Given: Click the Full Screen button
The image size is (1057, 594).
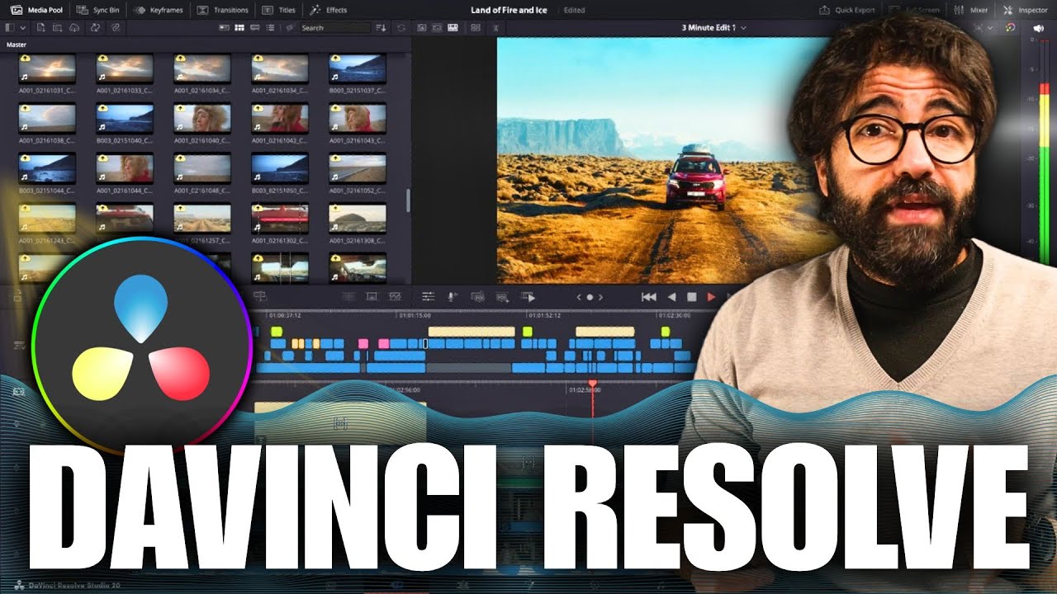Looking at the screenshot, I should pyautogui.click(x=915, y=10).
